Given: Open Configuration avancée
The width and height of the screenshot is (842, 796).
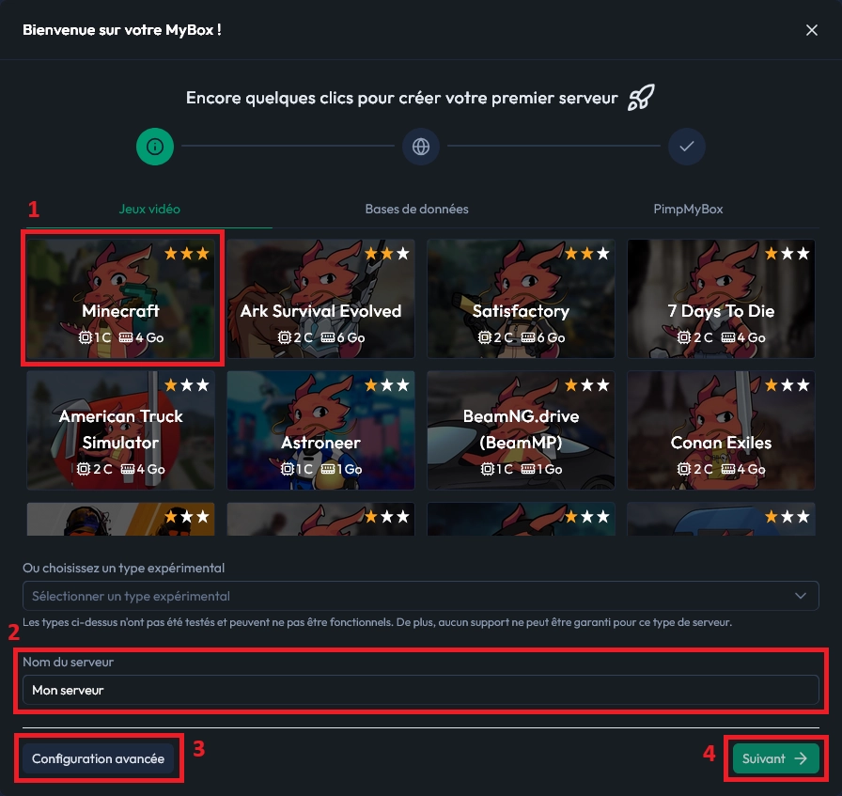Looking at the screenshot, I should (x=99, y=758).
